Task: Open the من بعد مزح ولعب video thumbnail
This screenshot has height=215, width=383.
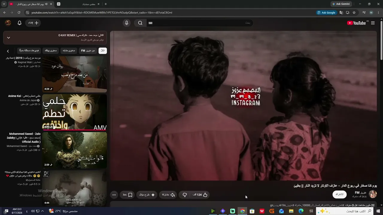Action: click(x=75, y=74)
